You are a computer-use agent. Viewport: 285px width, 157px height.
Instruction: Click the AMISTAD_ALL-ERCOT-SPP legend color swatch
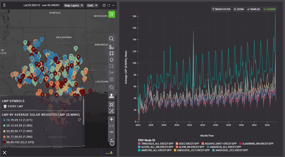click(139, 150)
